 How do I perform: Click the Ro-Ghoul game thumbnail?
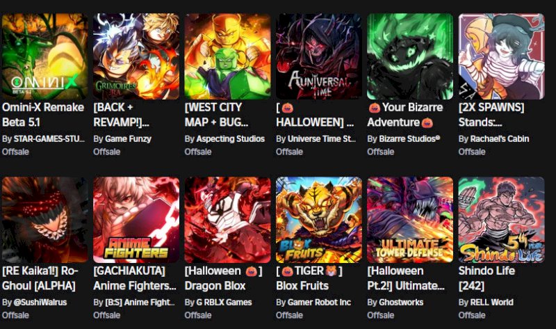(x=44, y=220)
